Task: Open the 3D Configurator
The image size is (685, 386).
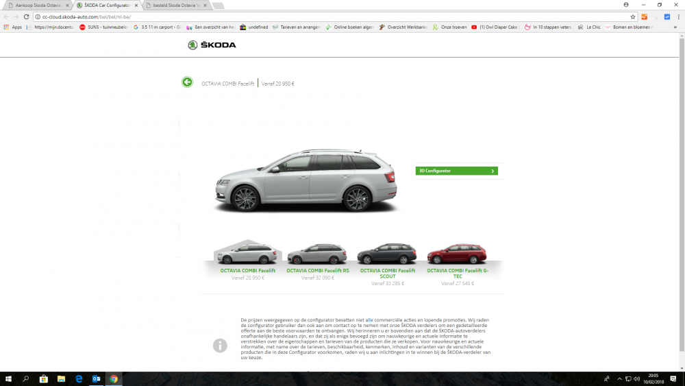Action: pyautogui.click(x=456, y=171)
